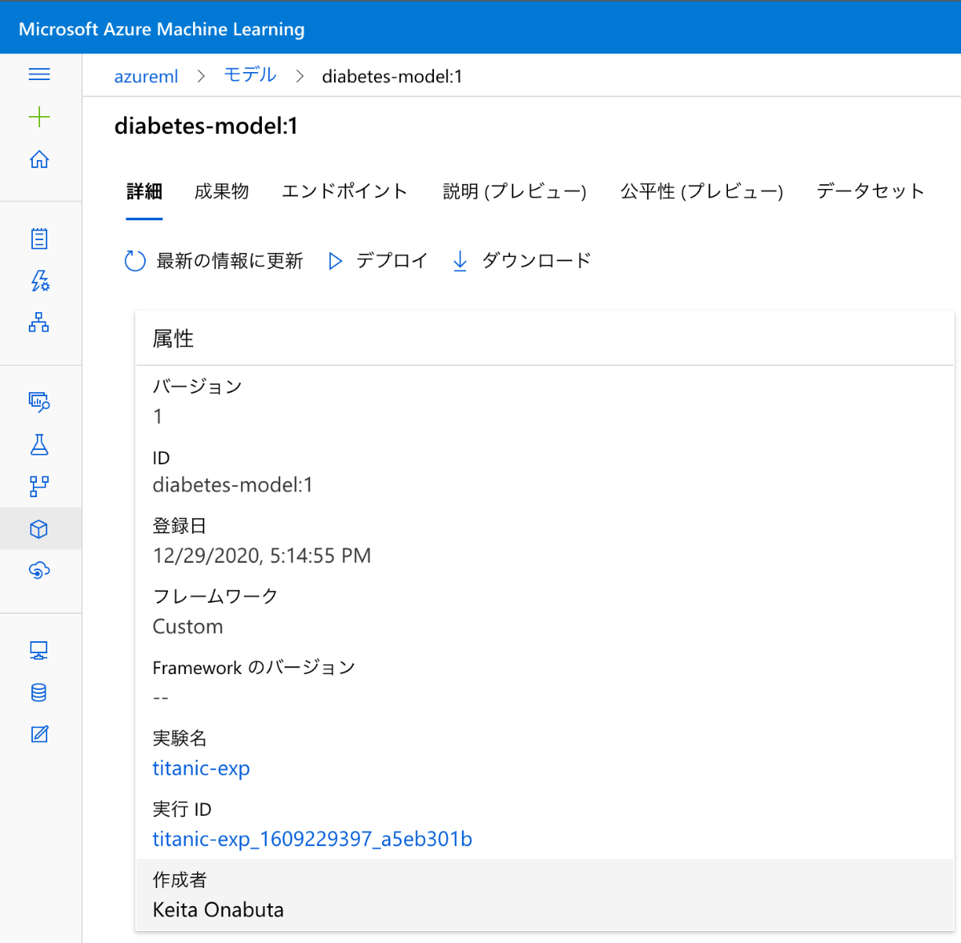Switch to the 成果物 tab
The width and height of the screenshot is (961, 943).
222,191
